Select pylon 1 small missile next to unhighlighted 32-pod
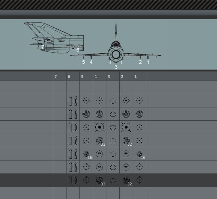Screen dimensions: 217x199 pos(139,140)
